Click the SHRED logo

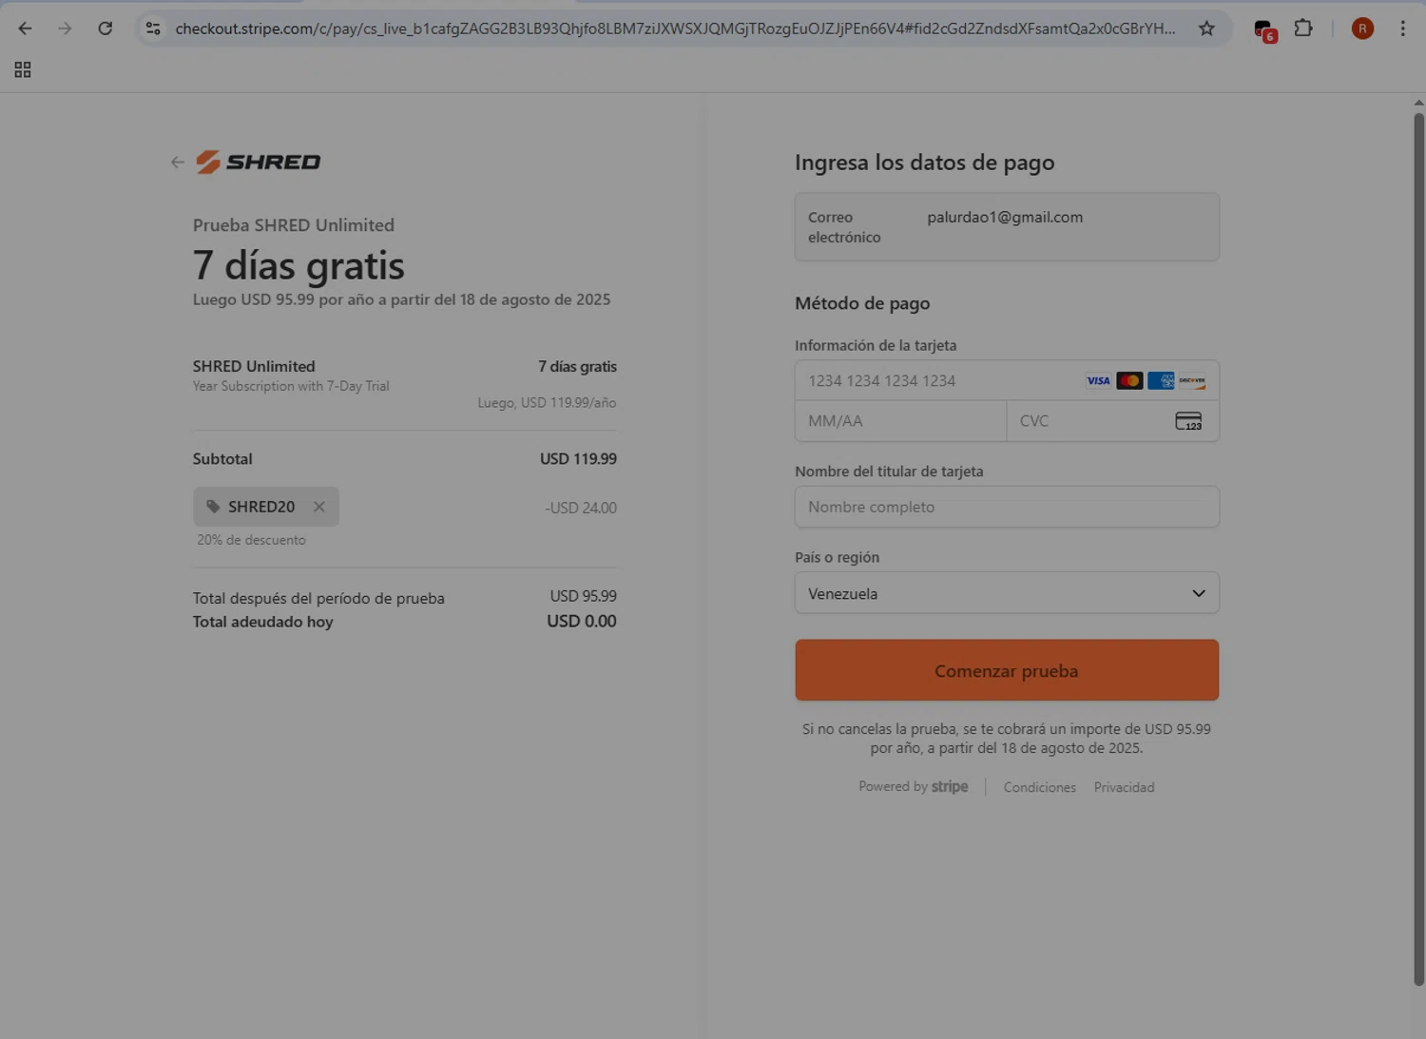tap(259, 162)
